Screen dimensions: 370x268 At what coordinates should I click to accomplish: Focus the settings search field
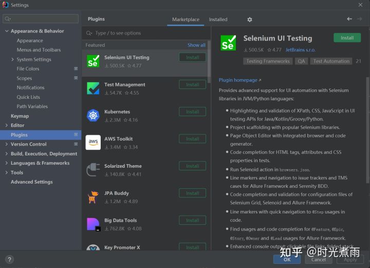pos(41,19)
